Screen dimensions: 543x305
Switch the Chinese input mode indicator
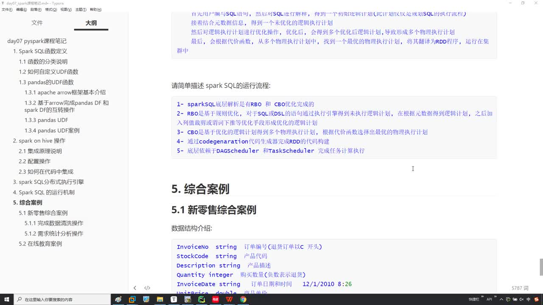(529, 299)
